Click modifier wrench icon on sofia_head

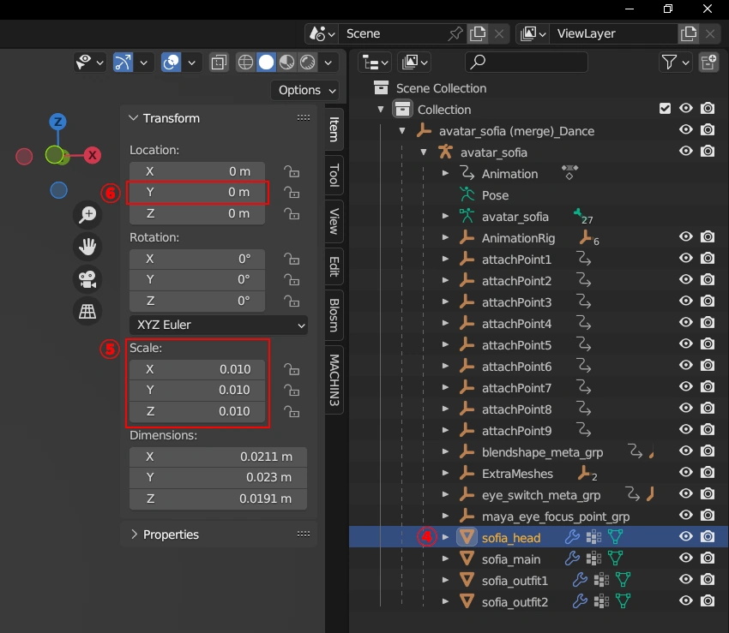572,537
